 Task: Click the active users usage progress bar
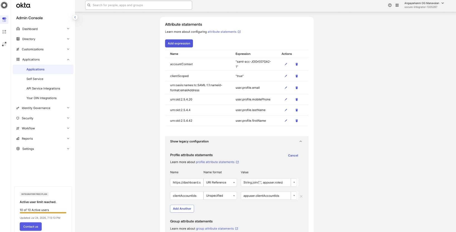point(43,213)
